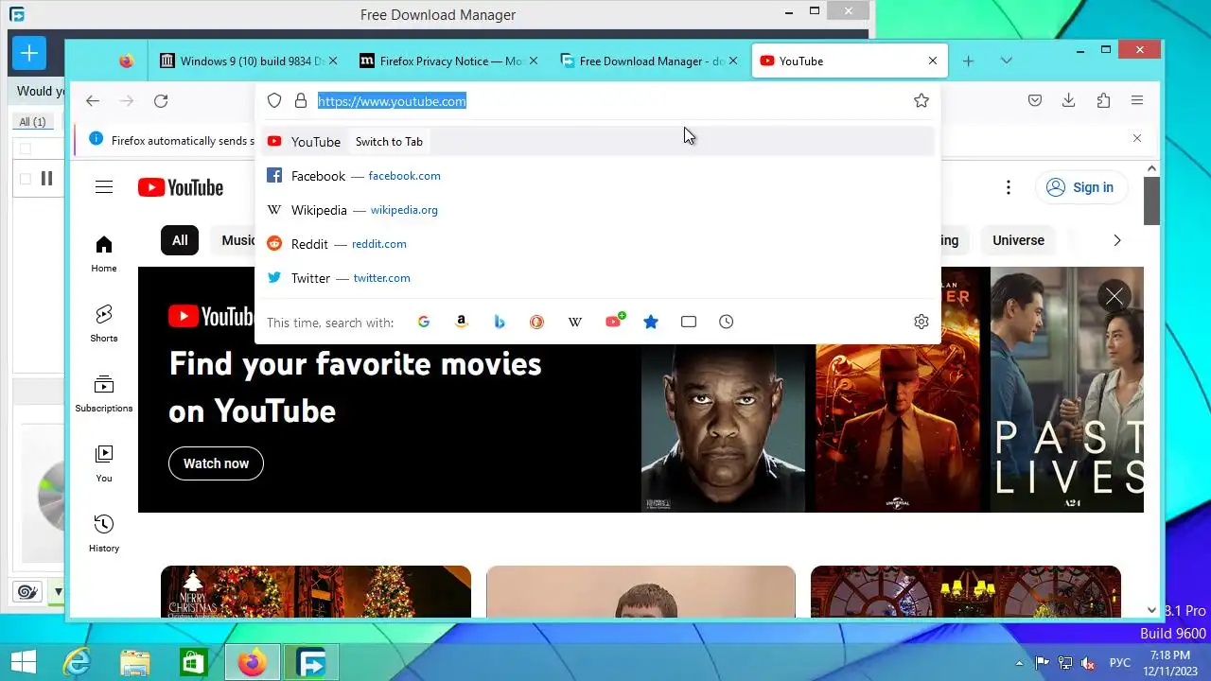The height and width of the screenshot is (681, 1211).
Task: Click the Firefox forward arrow
Action: pos(127,101)
